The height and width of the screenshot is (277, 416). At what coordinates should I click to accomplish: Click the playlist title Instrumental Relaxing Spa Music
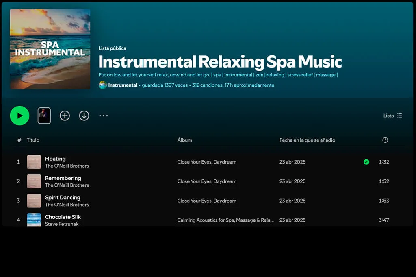coord(220,61)
